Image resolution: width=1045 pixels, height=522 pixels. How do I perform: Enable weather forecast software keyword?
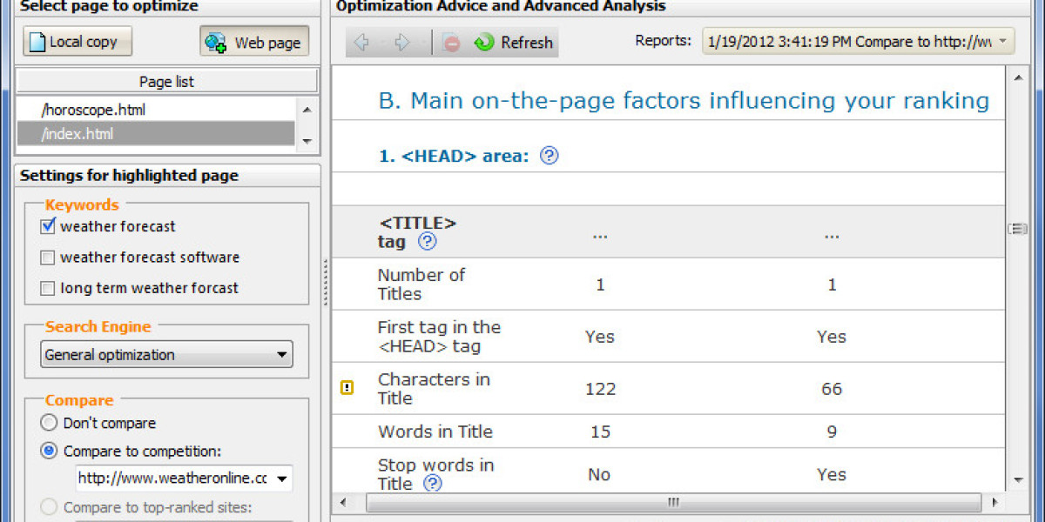48,258
